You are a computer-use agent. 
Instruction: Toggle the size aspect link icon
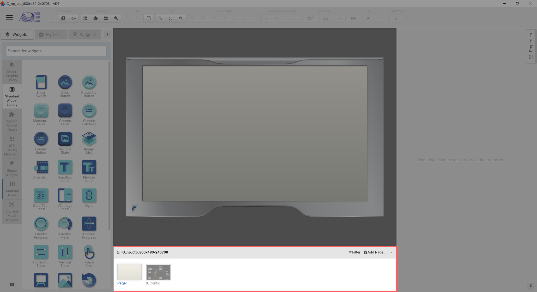(383, 18)
